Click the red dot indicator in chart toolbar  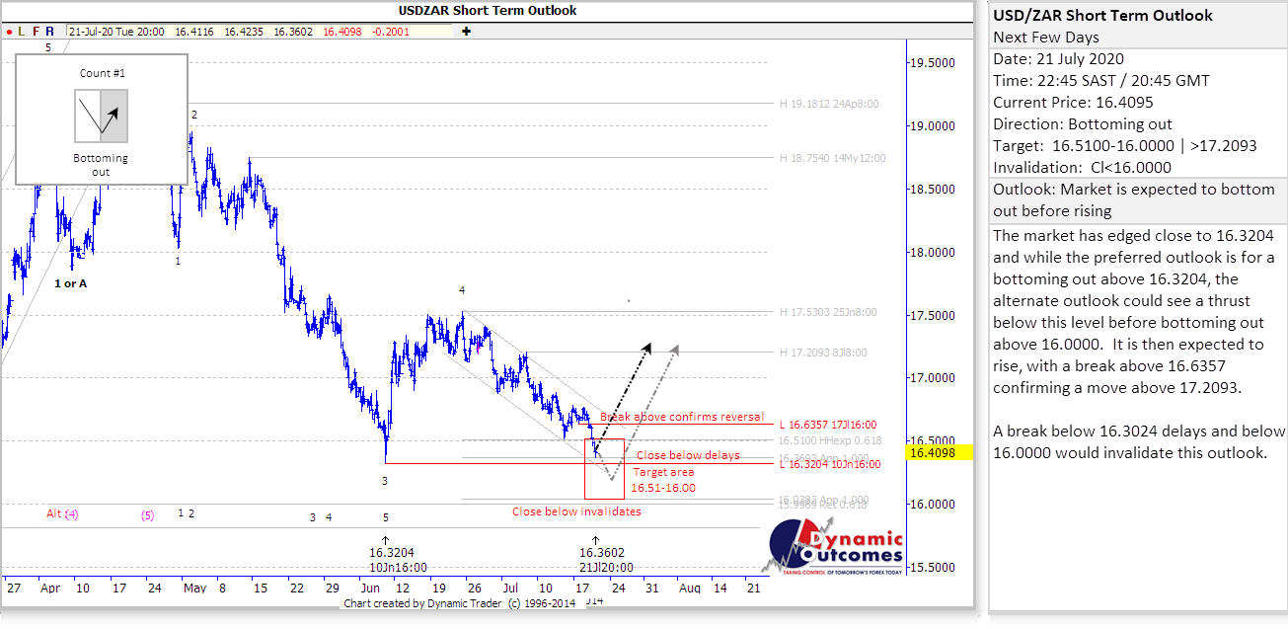(8, 32)
